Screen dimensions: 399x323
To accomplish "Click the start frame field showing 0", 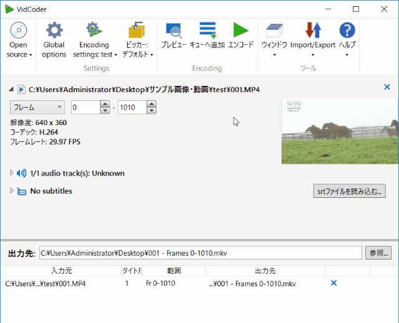I will click(x=85, y=107).
